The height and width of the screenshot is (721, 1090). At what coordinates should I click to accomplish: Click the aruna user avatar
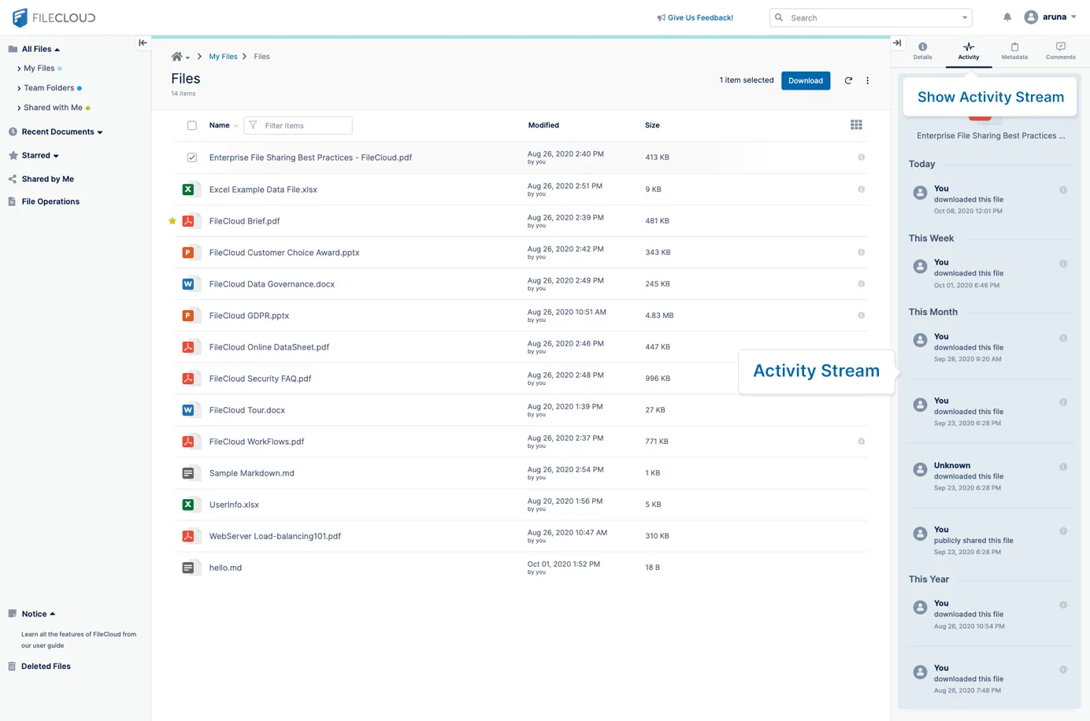(x=1031, y=17)
